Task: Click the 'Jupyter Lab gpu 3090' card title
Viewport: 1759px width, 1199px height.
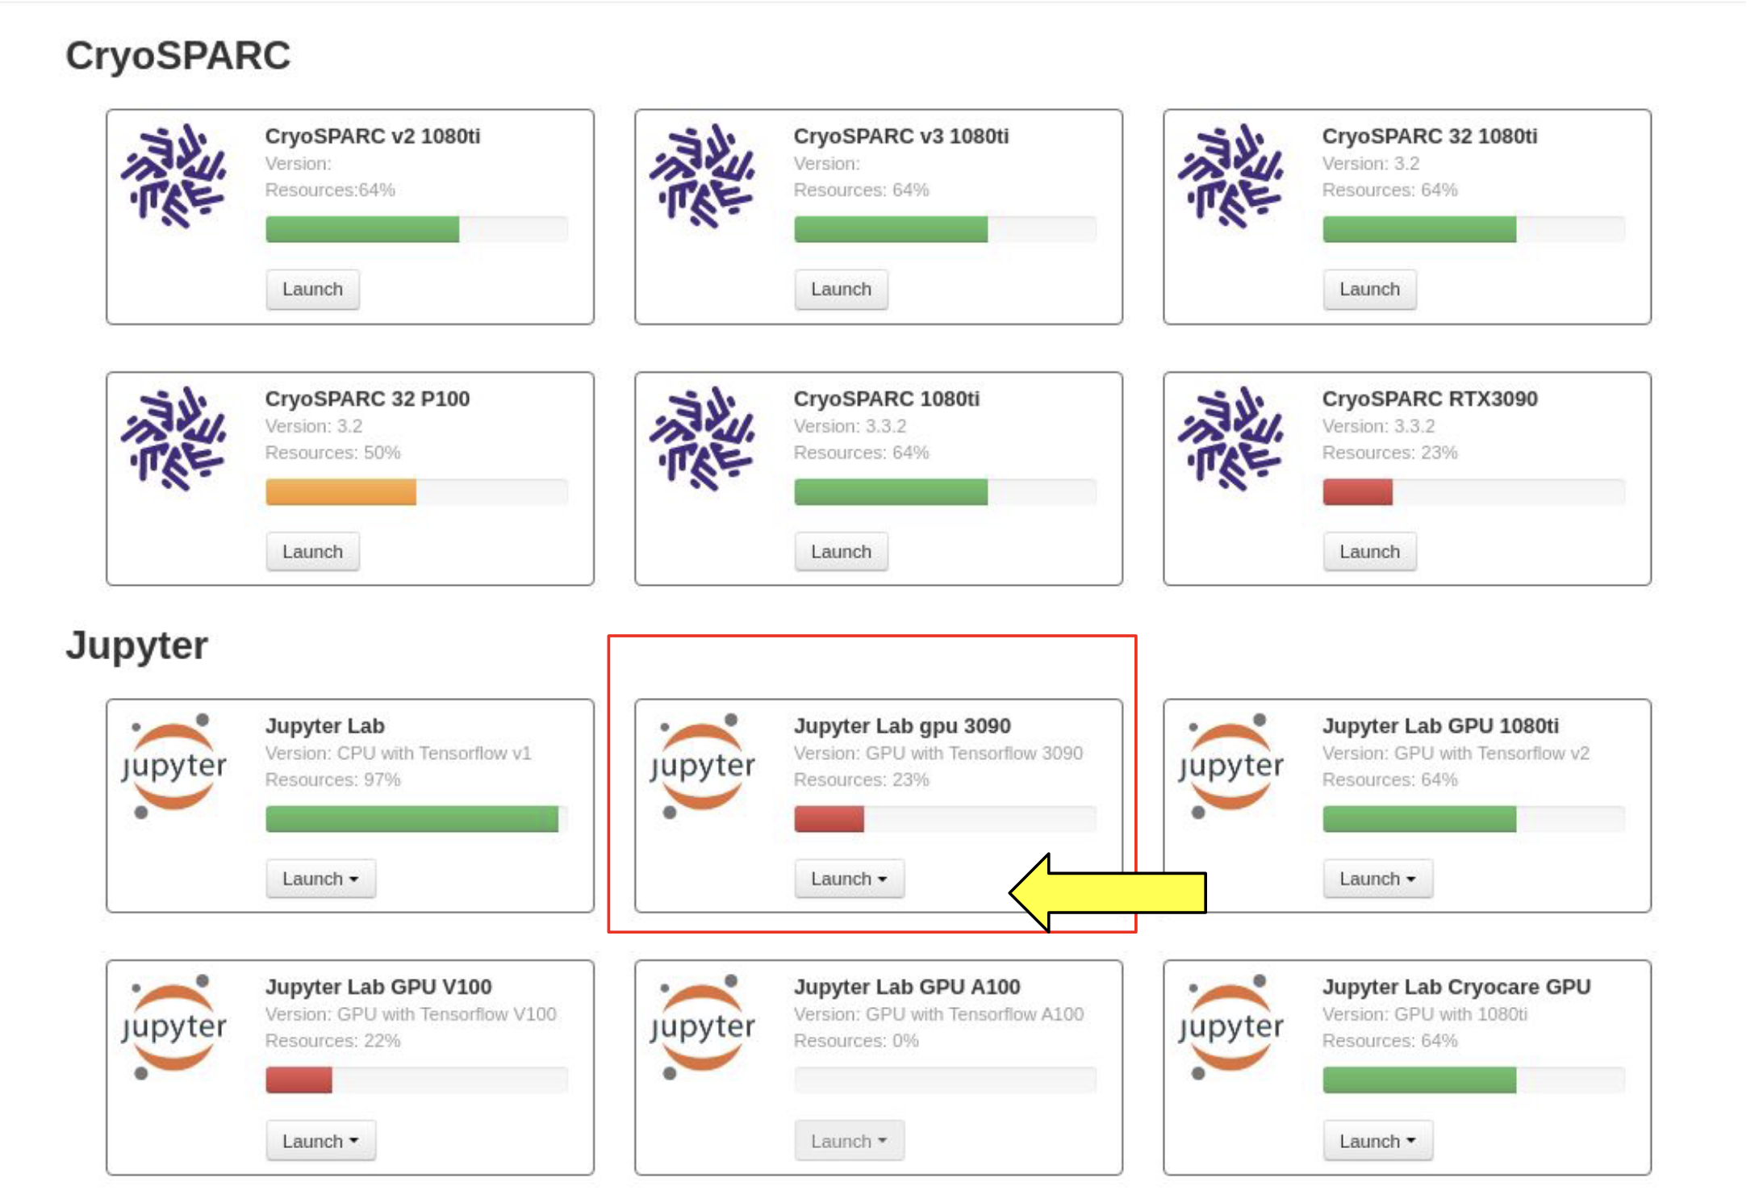Action: coord(902,726)
